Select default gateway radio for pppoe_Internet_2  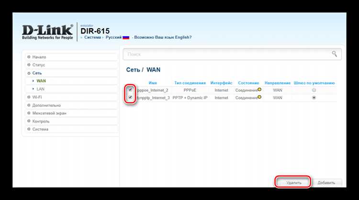[314, 90]
